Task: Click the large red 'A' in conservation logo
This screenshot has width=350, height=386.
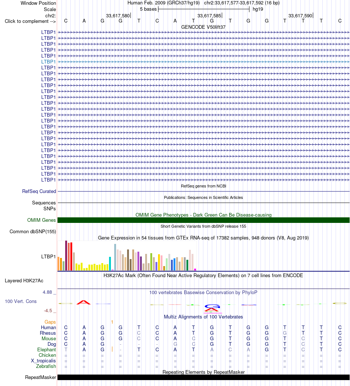Action: [x=84, y=303]
